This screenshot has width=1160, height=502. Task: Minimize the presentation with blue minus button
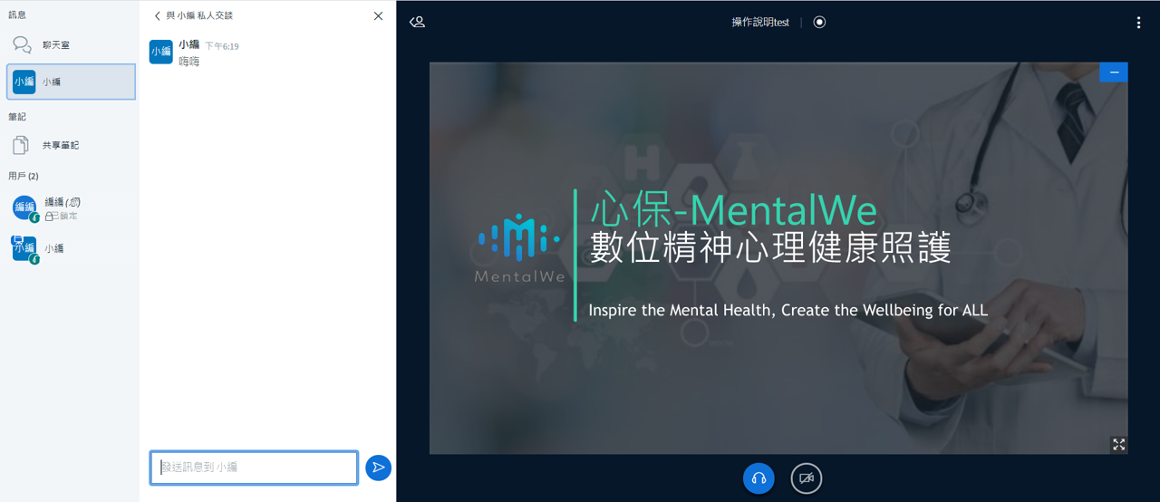[1114, 72]
